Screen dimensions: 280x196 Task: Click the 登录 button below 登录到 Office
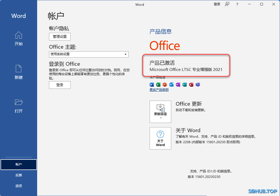pos(60,85)
